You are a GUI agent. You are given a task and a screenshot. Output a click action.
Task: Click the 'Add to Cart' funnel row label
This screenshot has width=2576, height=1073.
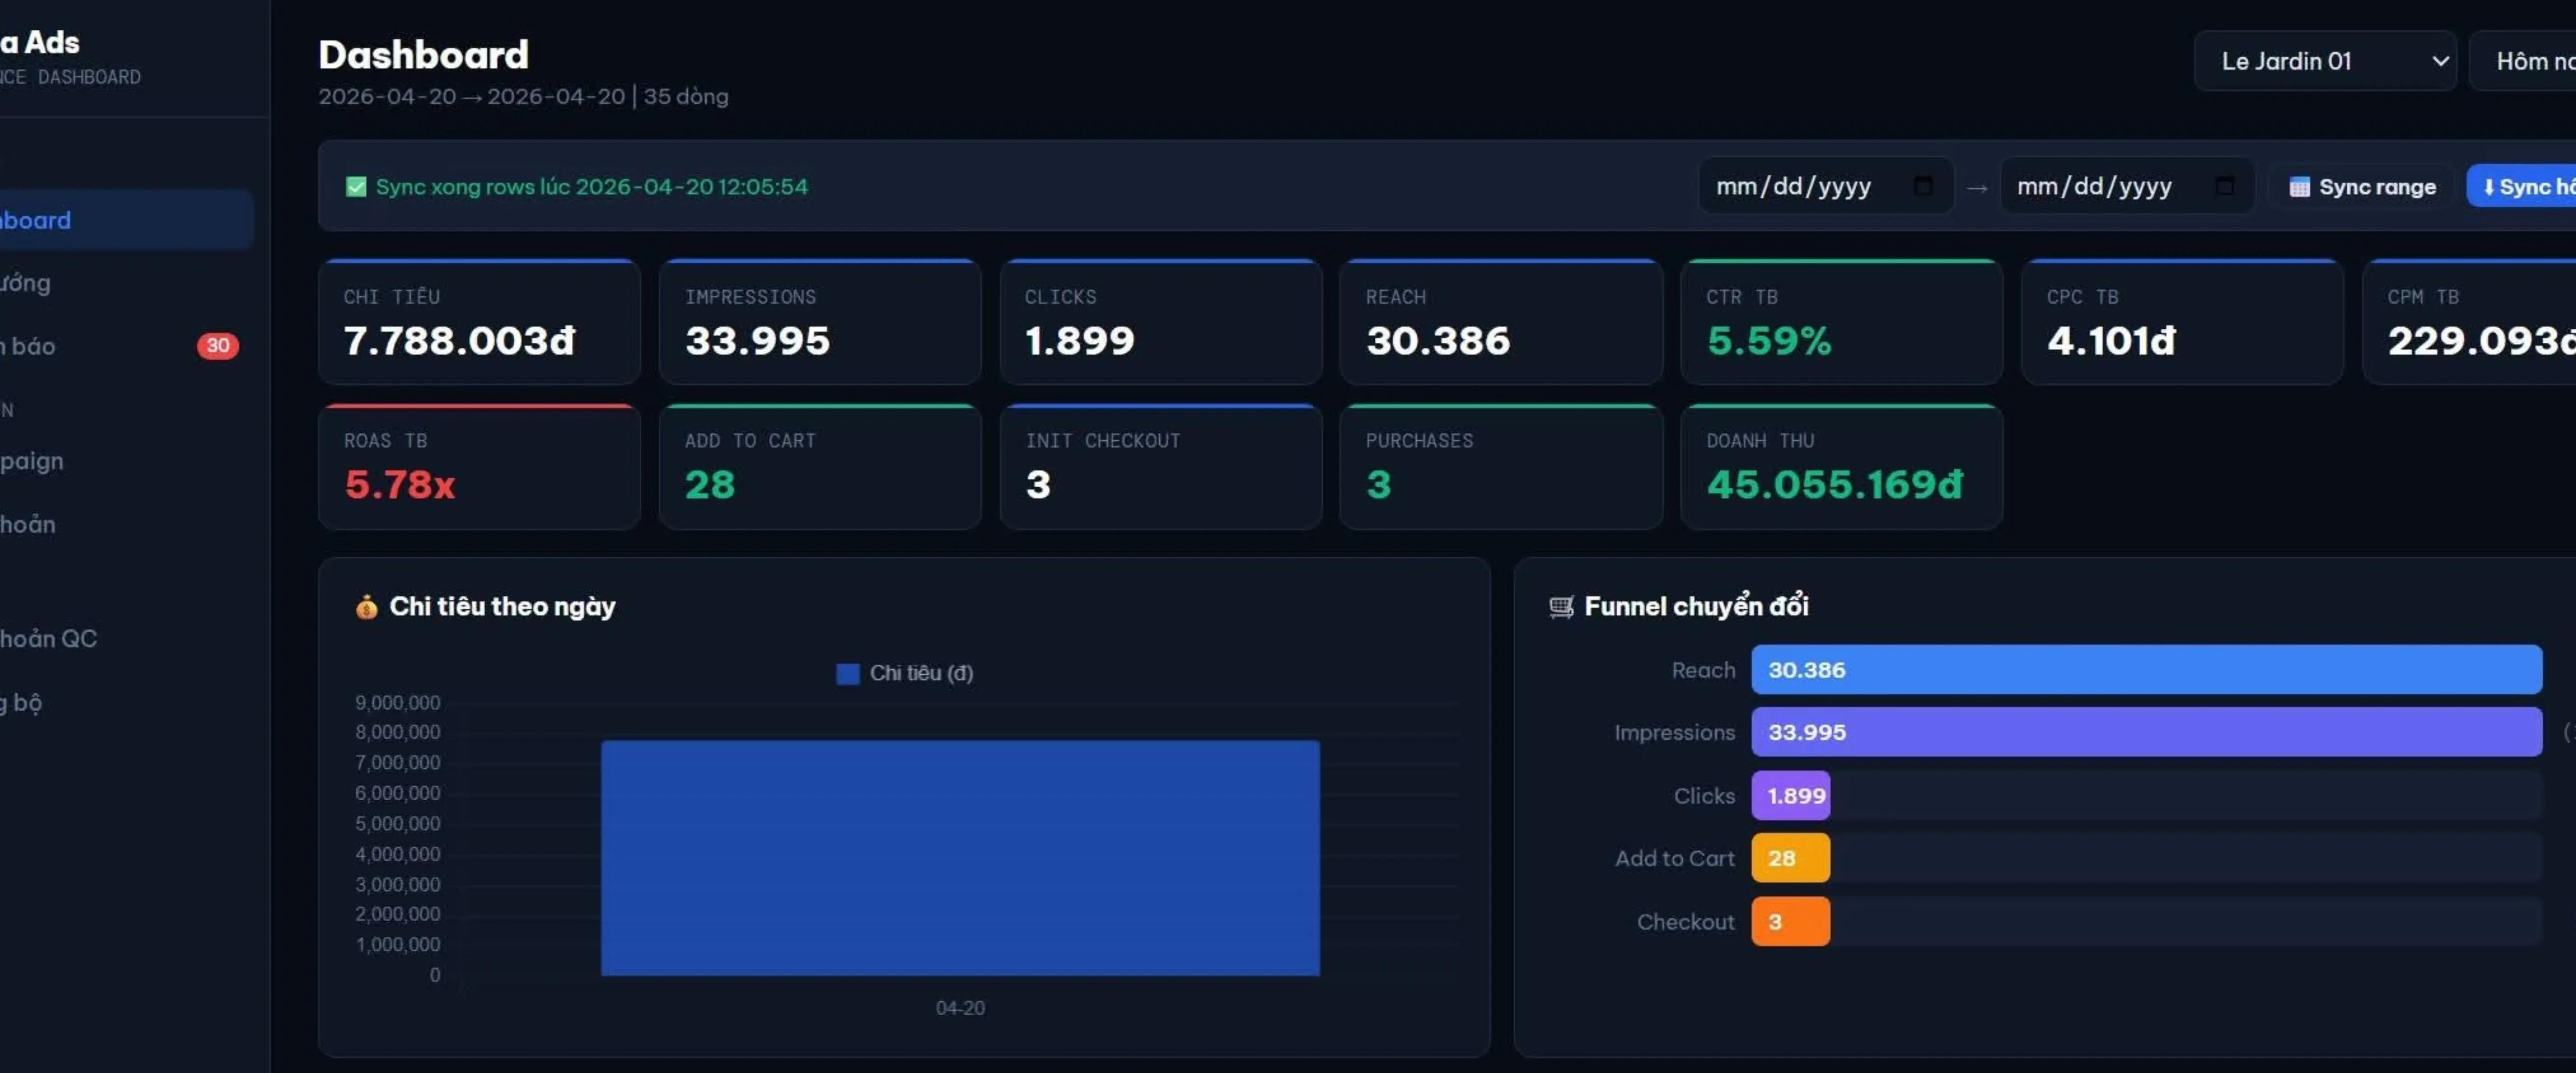1675,858
